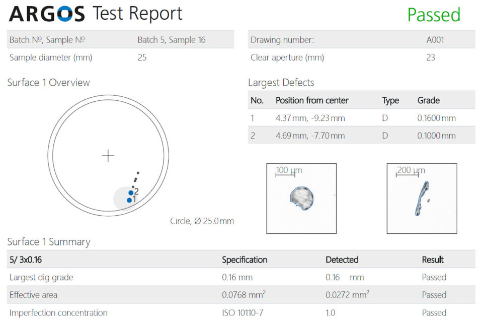Click 'ISO 10110-7' specification
483x323 pixels.
tap(243, 313)
